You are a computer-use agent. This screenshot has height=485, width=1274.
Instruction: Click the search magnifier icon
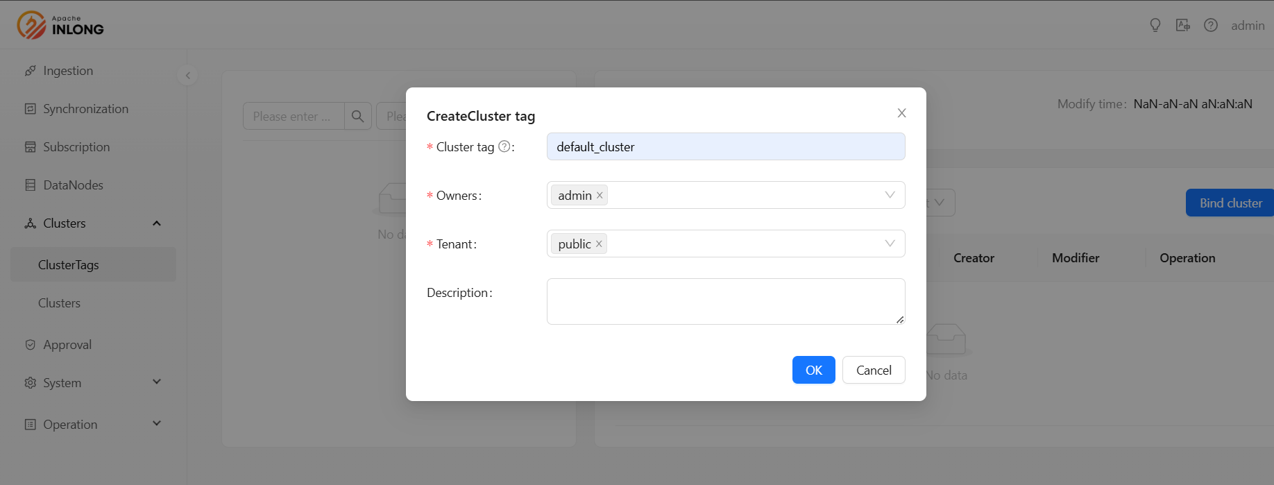358,117
